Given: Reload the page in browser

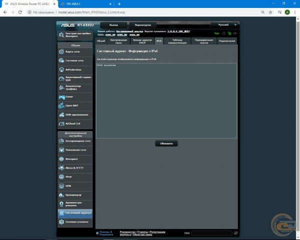Looking at the screenshot, I should coord(20,12).
